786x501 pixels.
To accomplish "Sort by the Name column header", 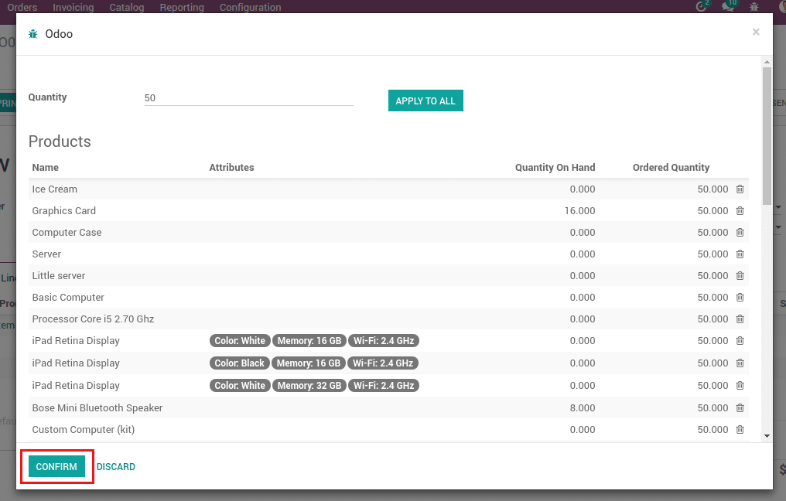I will 45,167.
